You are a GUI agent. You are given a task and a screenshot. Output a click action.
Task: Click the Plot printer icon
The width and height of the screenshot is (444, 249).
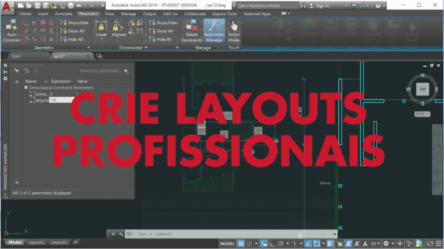point(71,6)
